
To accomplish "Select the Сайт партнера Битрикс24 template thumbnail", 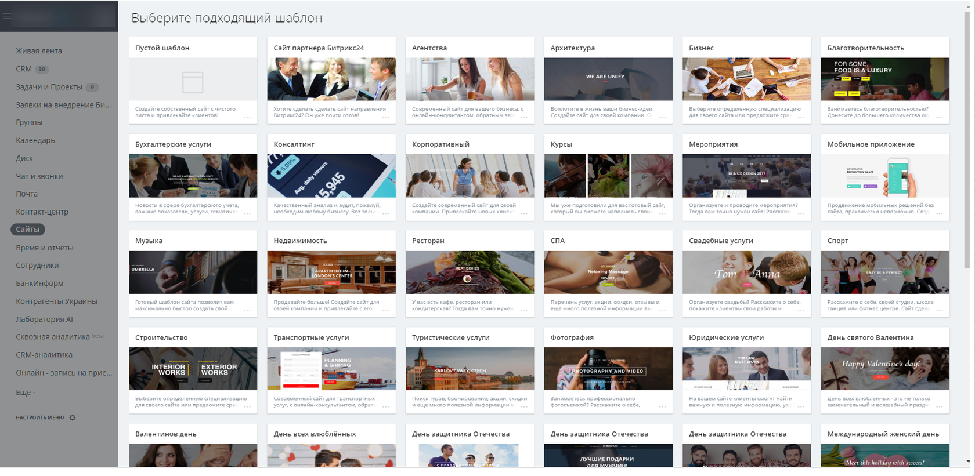I will coord(331,79).
